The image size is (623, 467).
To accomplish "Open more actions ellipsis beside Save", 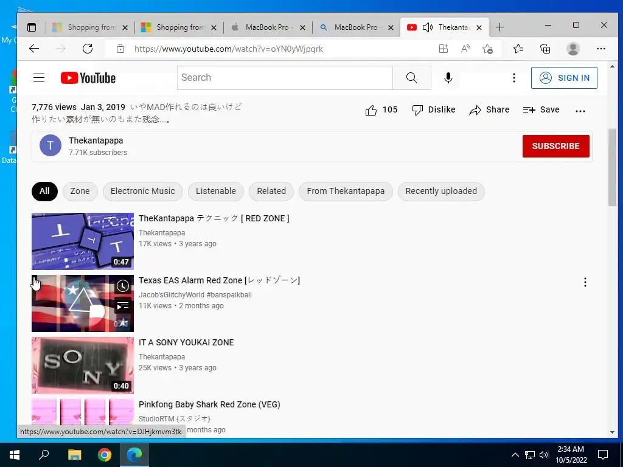I will click(580, 111).
